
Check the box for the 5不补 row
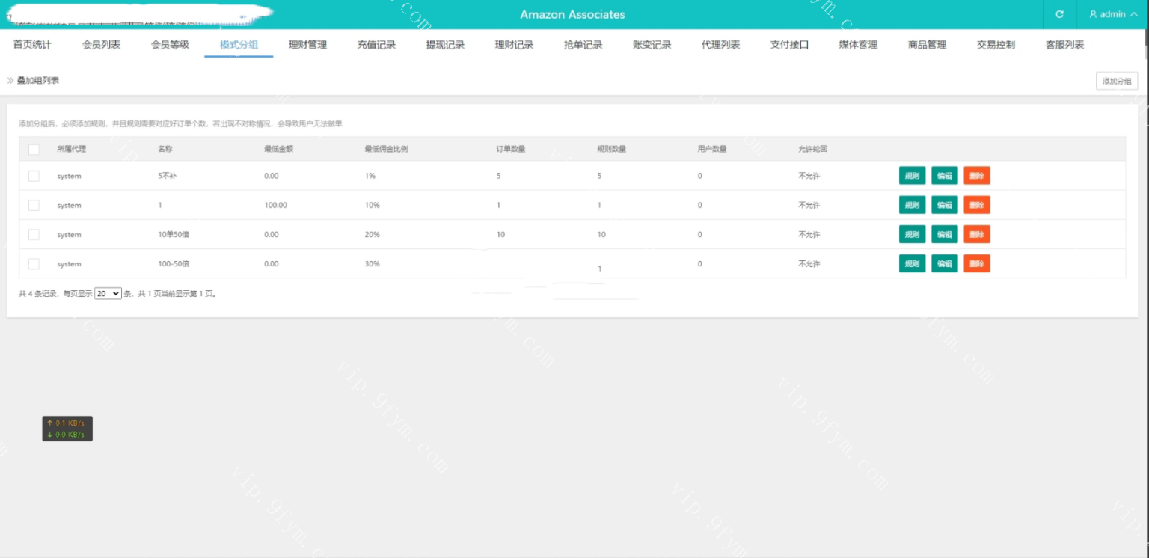pyautogui.click(x=34, y=176)
